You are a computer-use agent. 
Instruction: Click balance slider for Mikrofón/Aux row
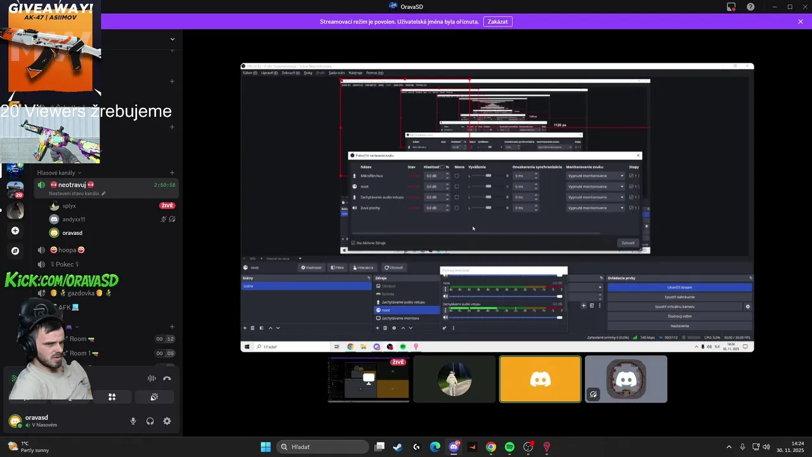click(488, 176)
